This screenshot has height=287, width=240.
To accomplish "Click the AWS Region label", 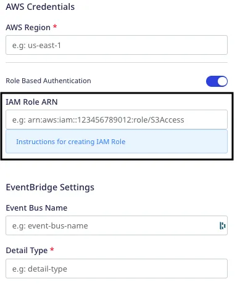I will tap(28, 28).
